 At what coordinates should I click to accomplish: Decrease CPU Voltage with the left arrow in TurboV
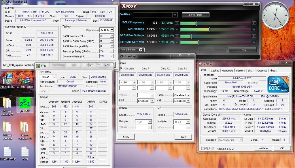coord(177,29)
